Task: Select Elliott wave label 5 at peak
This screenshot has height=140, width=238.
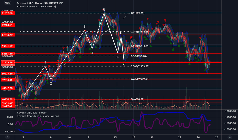Action: 104,10
